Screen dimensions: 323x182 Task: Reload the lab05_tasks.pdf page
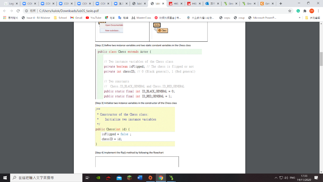pos(18,11)
